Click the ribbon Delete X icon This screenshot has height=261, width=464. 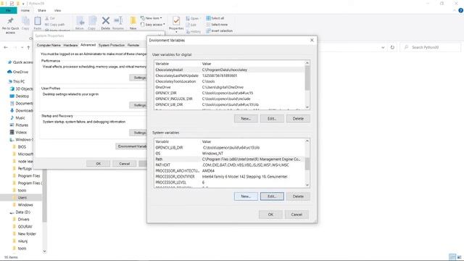click(106, 21)
